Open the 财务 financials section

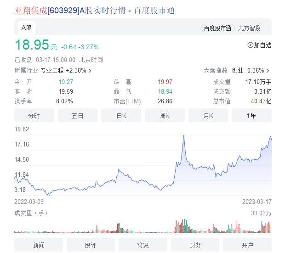click(x=195, y=245)
